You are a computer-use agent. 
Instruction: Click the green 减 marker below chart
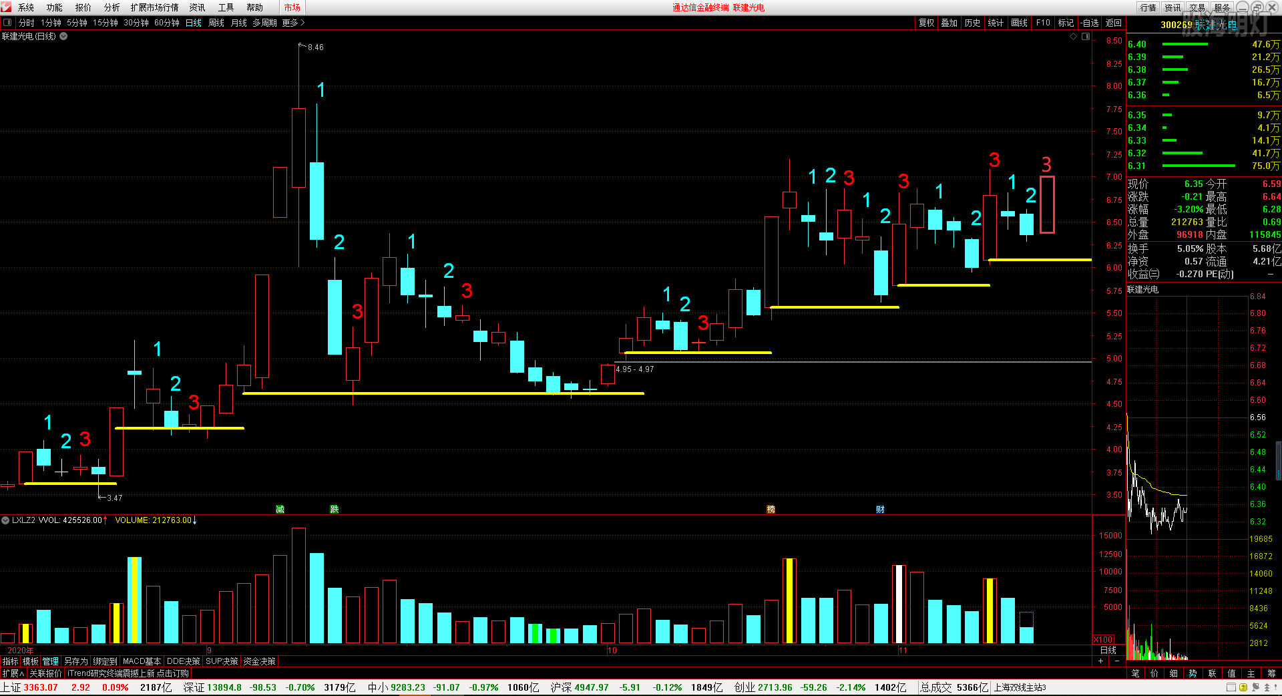point(280,509)
